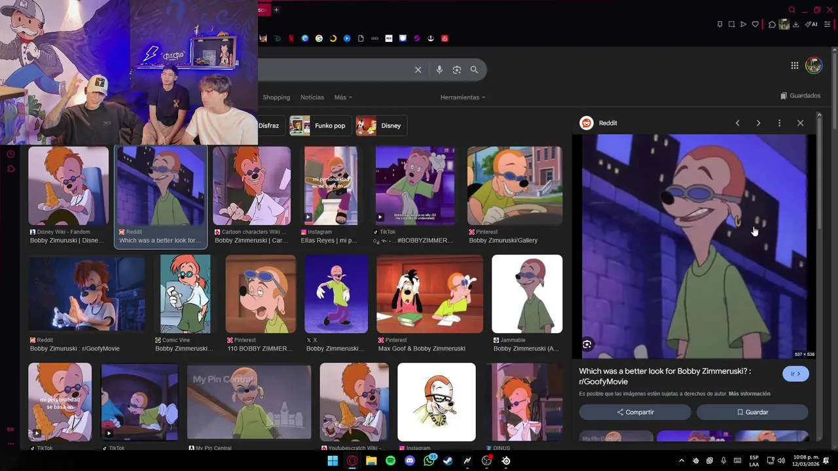Open the Google bookmark in bookmarks bar

point(319,39)
